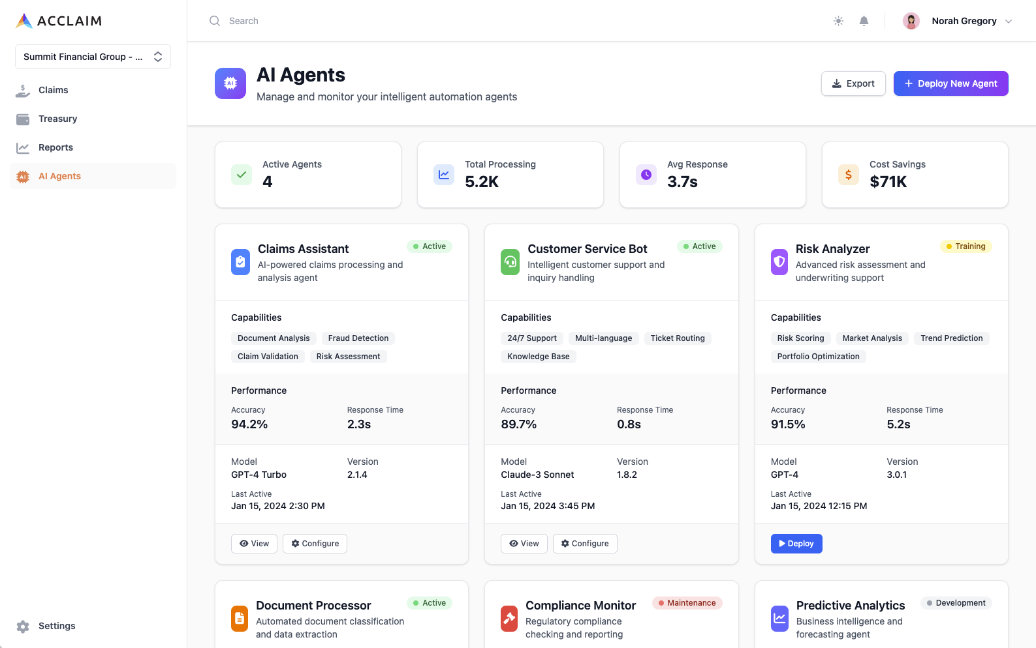
Task: Click the Claims Assistant clipboard icon
Action: [240, 262]
